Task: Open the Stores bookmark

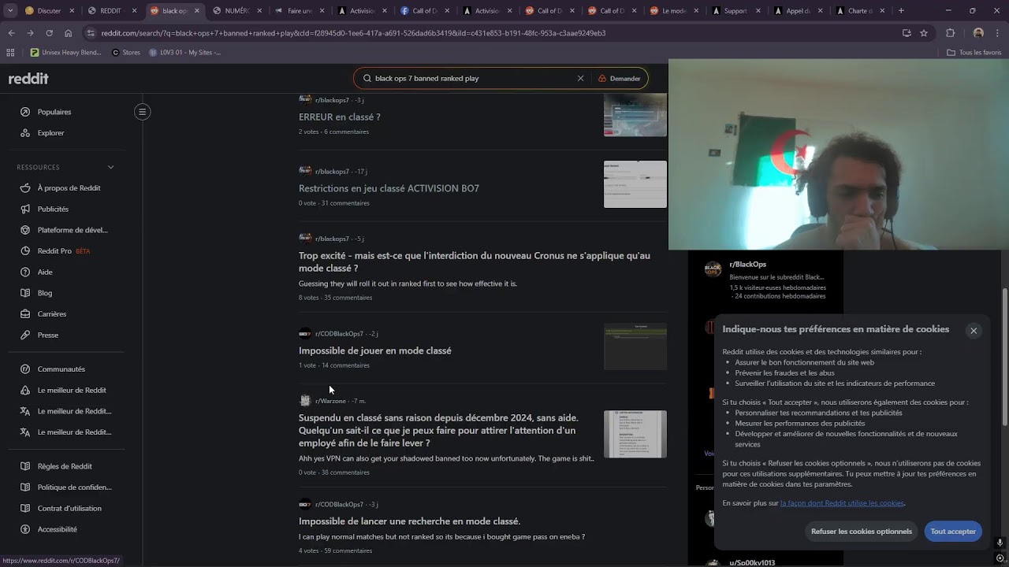Action: coord(126,53)
